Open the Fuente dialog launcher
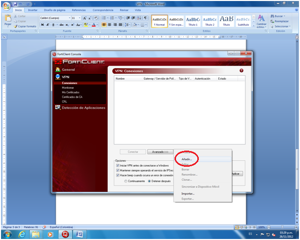The width and height of the screenshot is (300, 240). click(97, 31)
